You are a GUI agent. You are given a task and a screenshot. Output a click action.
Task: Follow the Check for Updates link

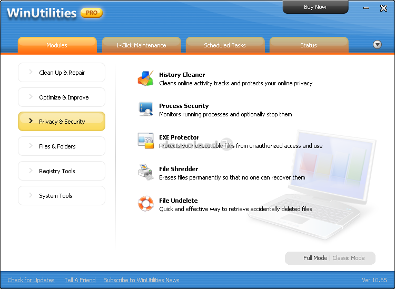(x=31, y=280)
